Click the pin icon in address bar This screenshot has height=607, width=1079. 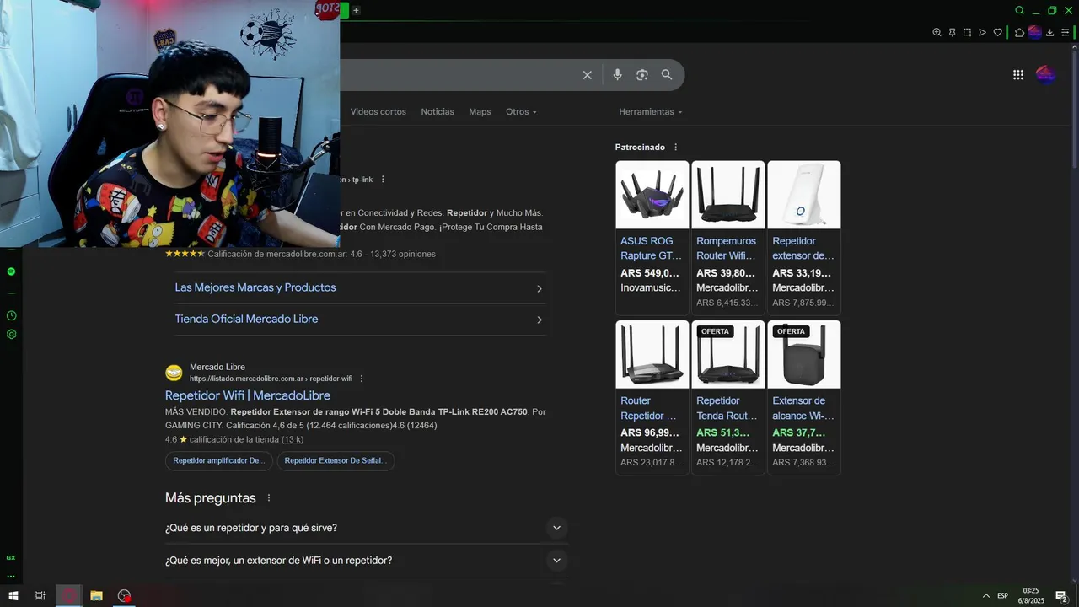coord(952,32)
